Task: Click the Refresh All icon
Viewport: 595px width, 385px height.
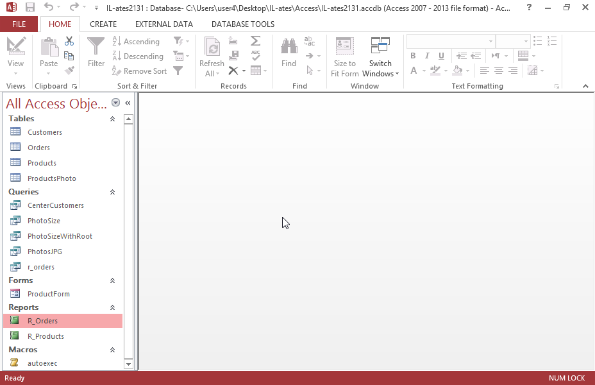Action: coord(212,46)
